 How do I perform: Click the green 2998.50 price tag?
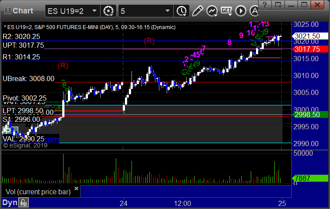point(310,114)
